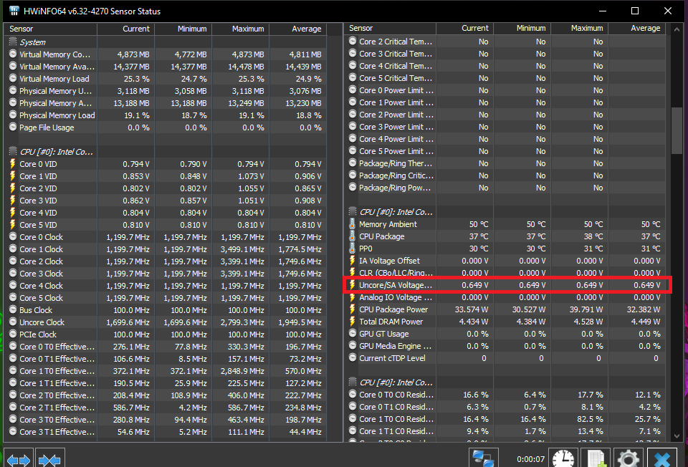Click the lightning icon beside Total DRAM Power

[x=352, y=322]
